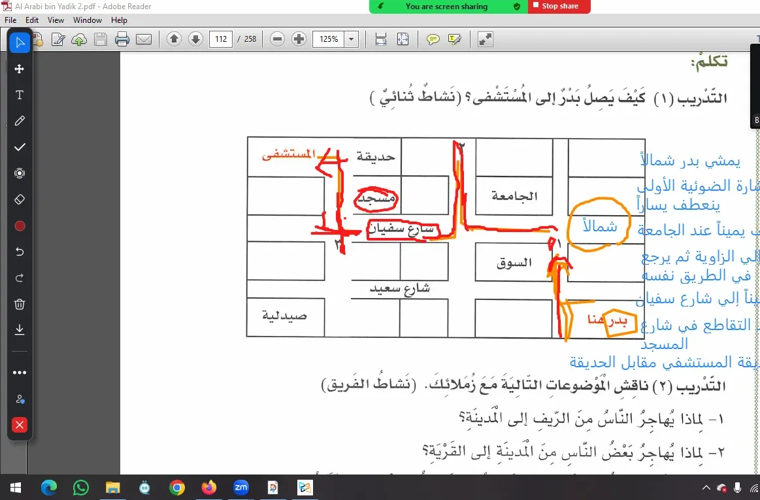Expand hidden icons in the system tray
Screen dimensions: 760x500
coord(705,488)
